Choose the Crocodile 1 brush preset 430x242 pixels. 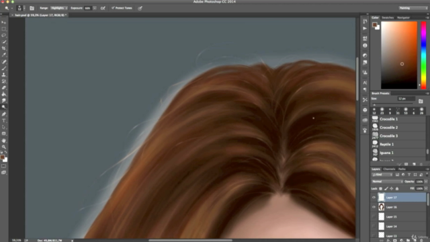point(398,119)
